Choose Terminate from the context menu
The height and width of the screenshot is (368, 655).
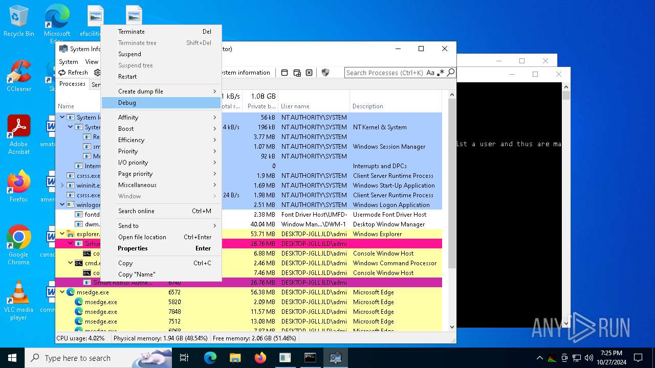161,32
